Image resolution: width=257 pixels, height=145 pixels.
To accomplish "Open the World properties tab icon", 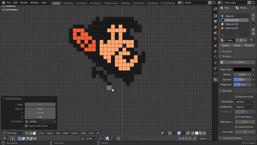I will [215, 39].
